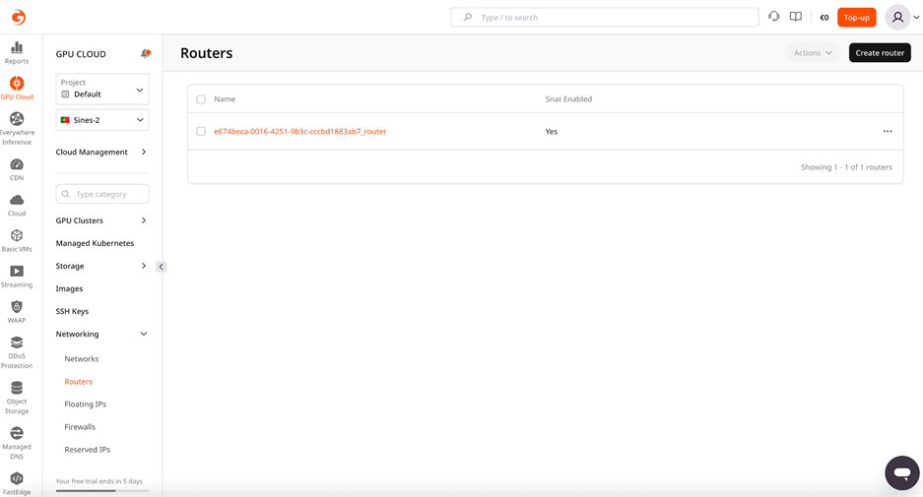Open support headset icon
The width and height of the screenshot is (923, 497).
pyautogui.click(x=774, y=17)
